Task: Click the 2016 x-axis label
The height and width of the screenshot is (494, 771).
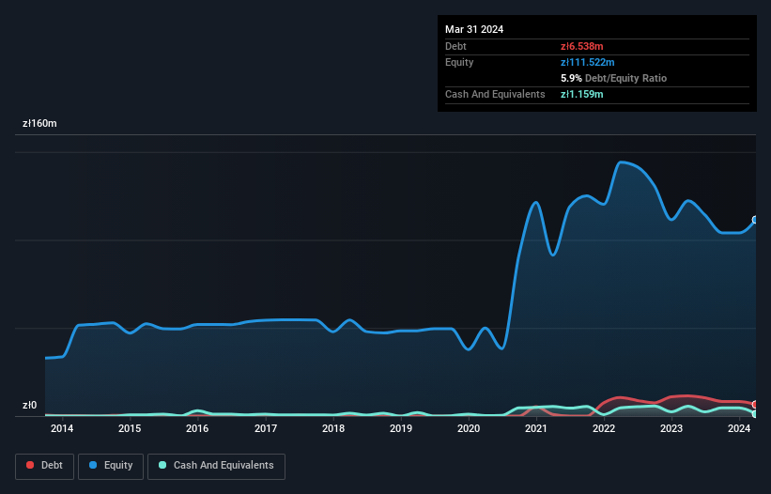Action: pyautogui.click(x=197, y=428)
